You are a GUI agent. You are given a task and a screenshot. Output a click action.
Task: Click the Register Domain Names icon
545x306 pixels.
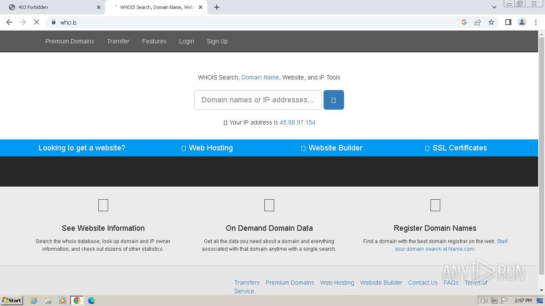[x=435, y=205]
